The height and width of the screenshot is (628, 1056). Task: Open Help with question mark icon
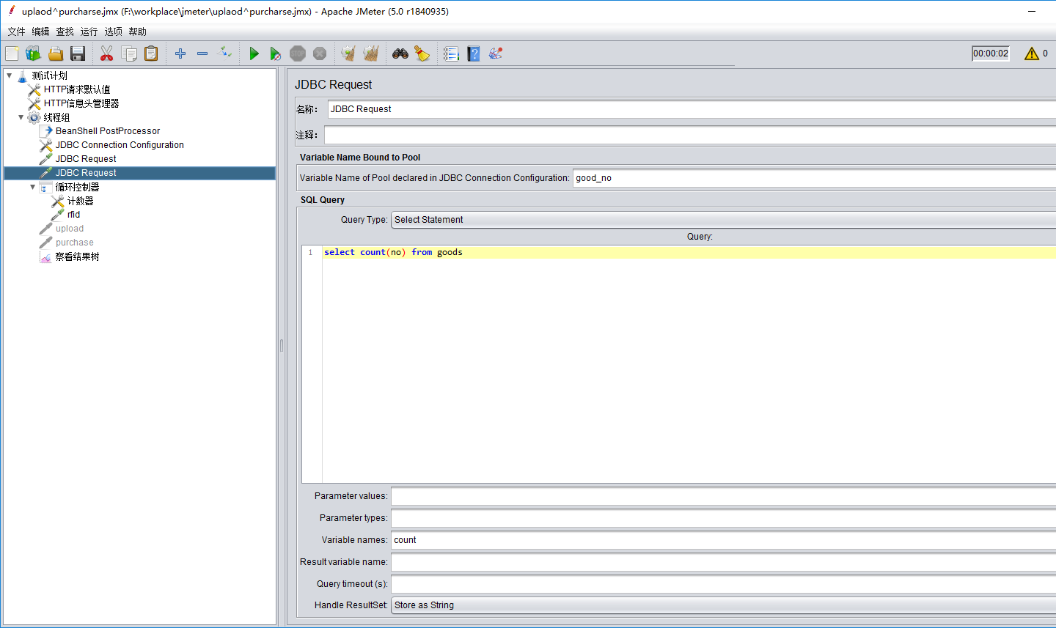[474, 53]
